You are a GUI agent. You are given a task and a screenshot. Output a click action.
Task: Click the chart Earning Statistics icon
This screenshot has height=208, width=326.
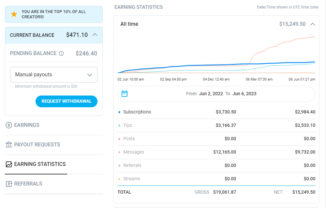(x=9, y=164)
